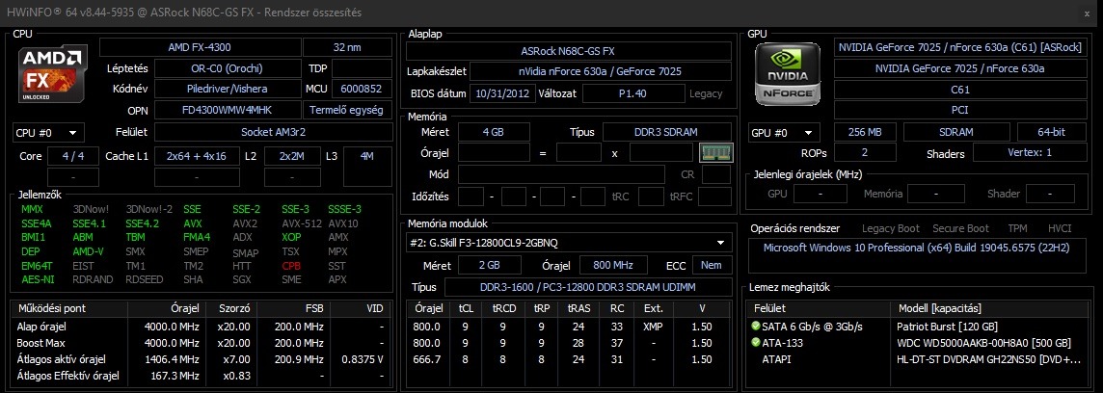Click the DDR3-1600 / PC3-12800 type field
The width and height of the screenshot is (1103, 393).
tap(587, 287)
